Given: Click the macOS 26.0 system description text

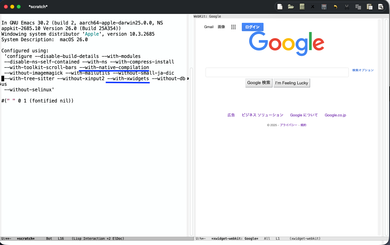Looking at the screenshot, I should pos(74,40).
